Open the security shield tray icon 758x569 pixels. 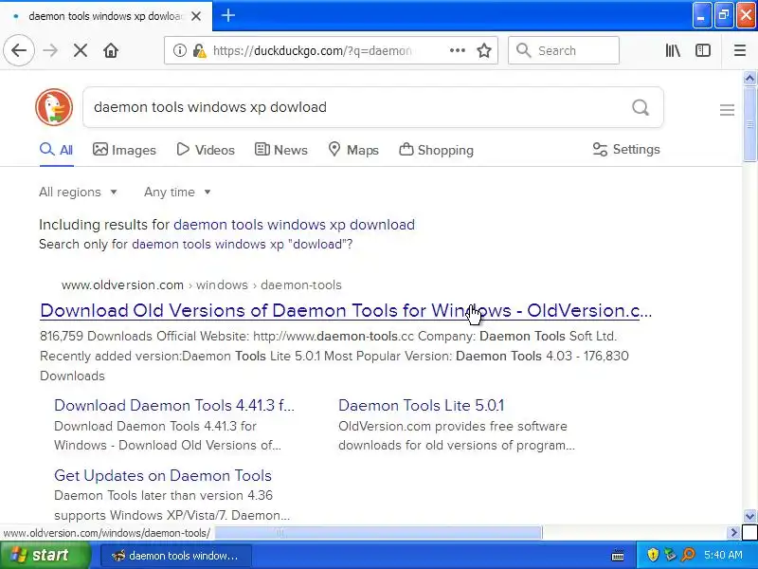tap(653, 555)
